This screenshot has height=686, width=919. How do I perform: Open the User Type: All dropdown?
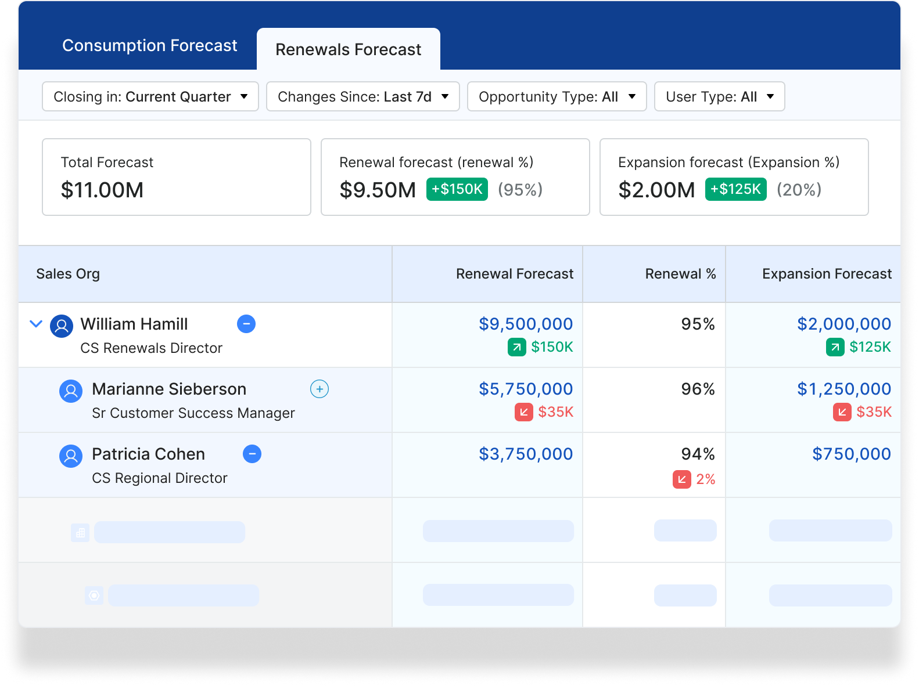(x=720, y=96)
